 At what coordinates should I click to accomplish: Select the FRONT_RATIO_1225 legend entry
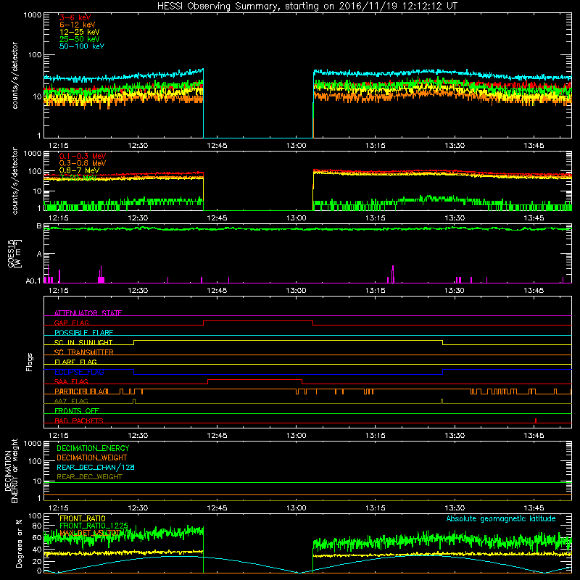click(x=94, y=526)
